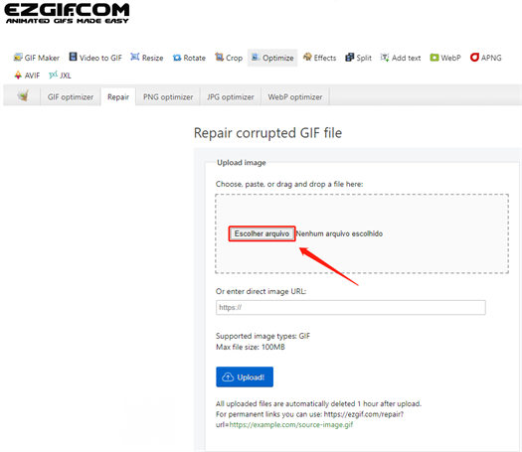Click cloud icon on Upload button
The image size is (522, 452).
point(228,377)
